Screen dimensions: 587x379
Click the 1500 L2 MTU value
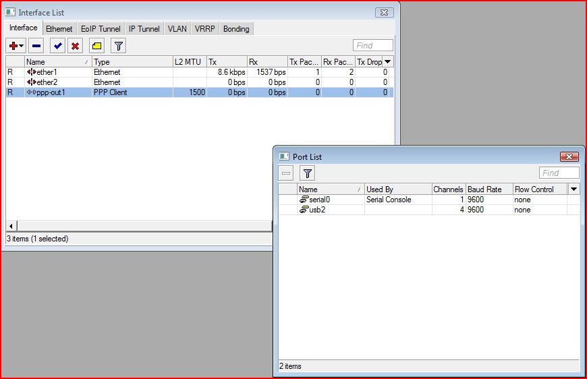197,92
